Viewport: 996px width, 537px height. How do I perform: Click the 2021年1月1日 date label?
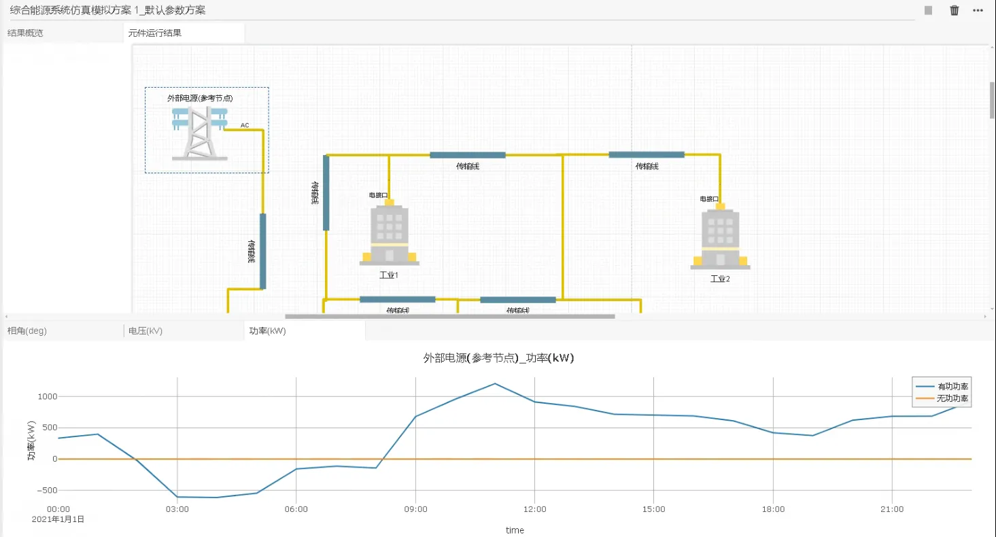pos(58,519)
